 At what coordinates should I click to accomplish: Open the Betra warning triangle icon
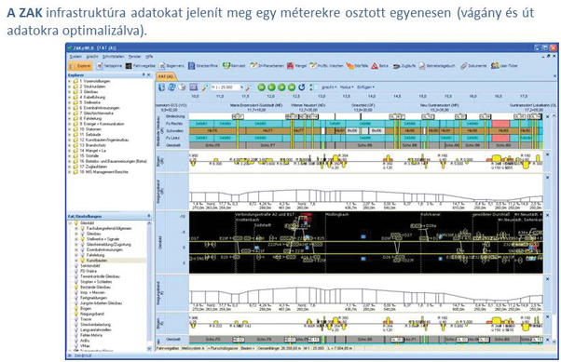tap(375, 66)
